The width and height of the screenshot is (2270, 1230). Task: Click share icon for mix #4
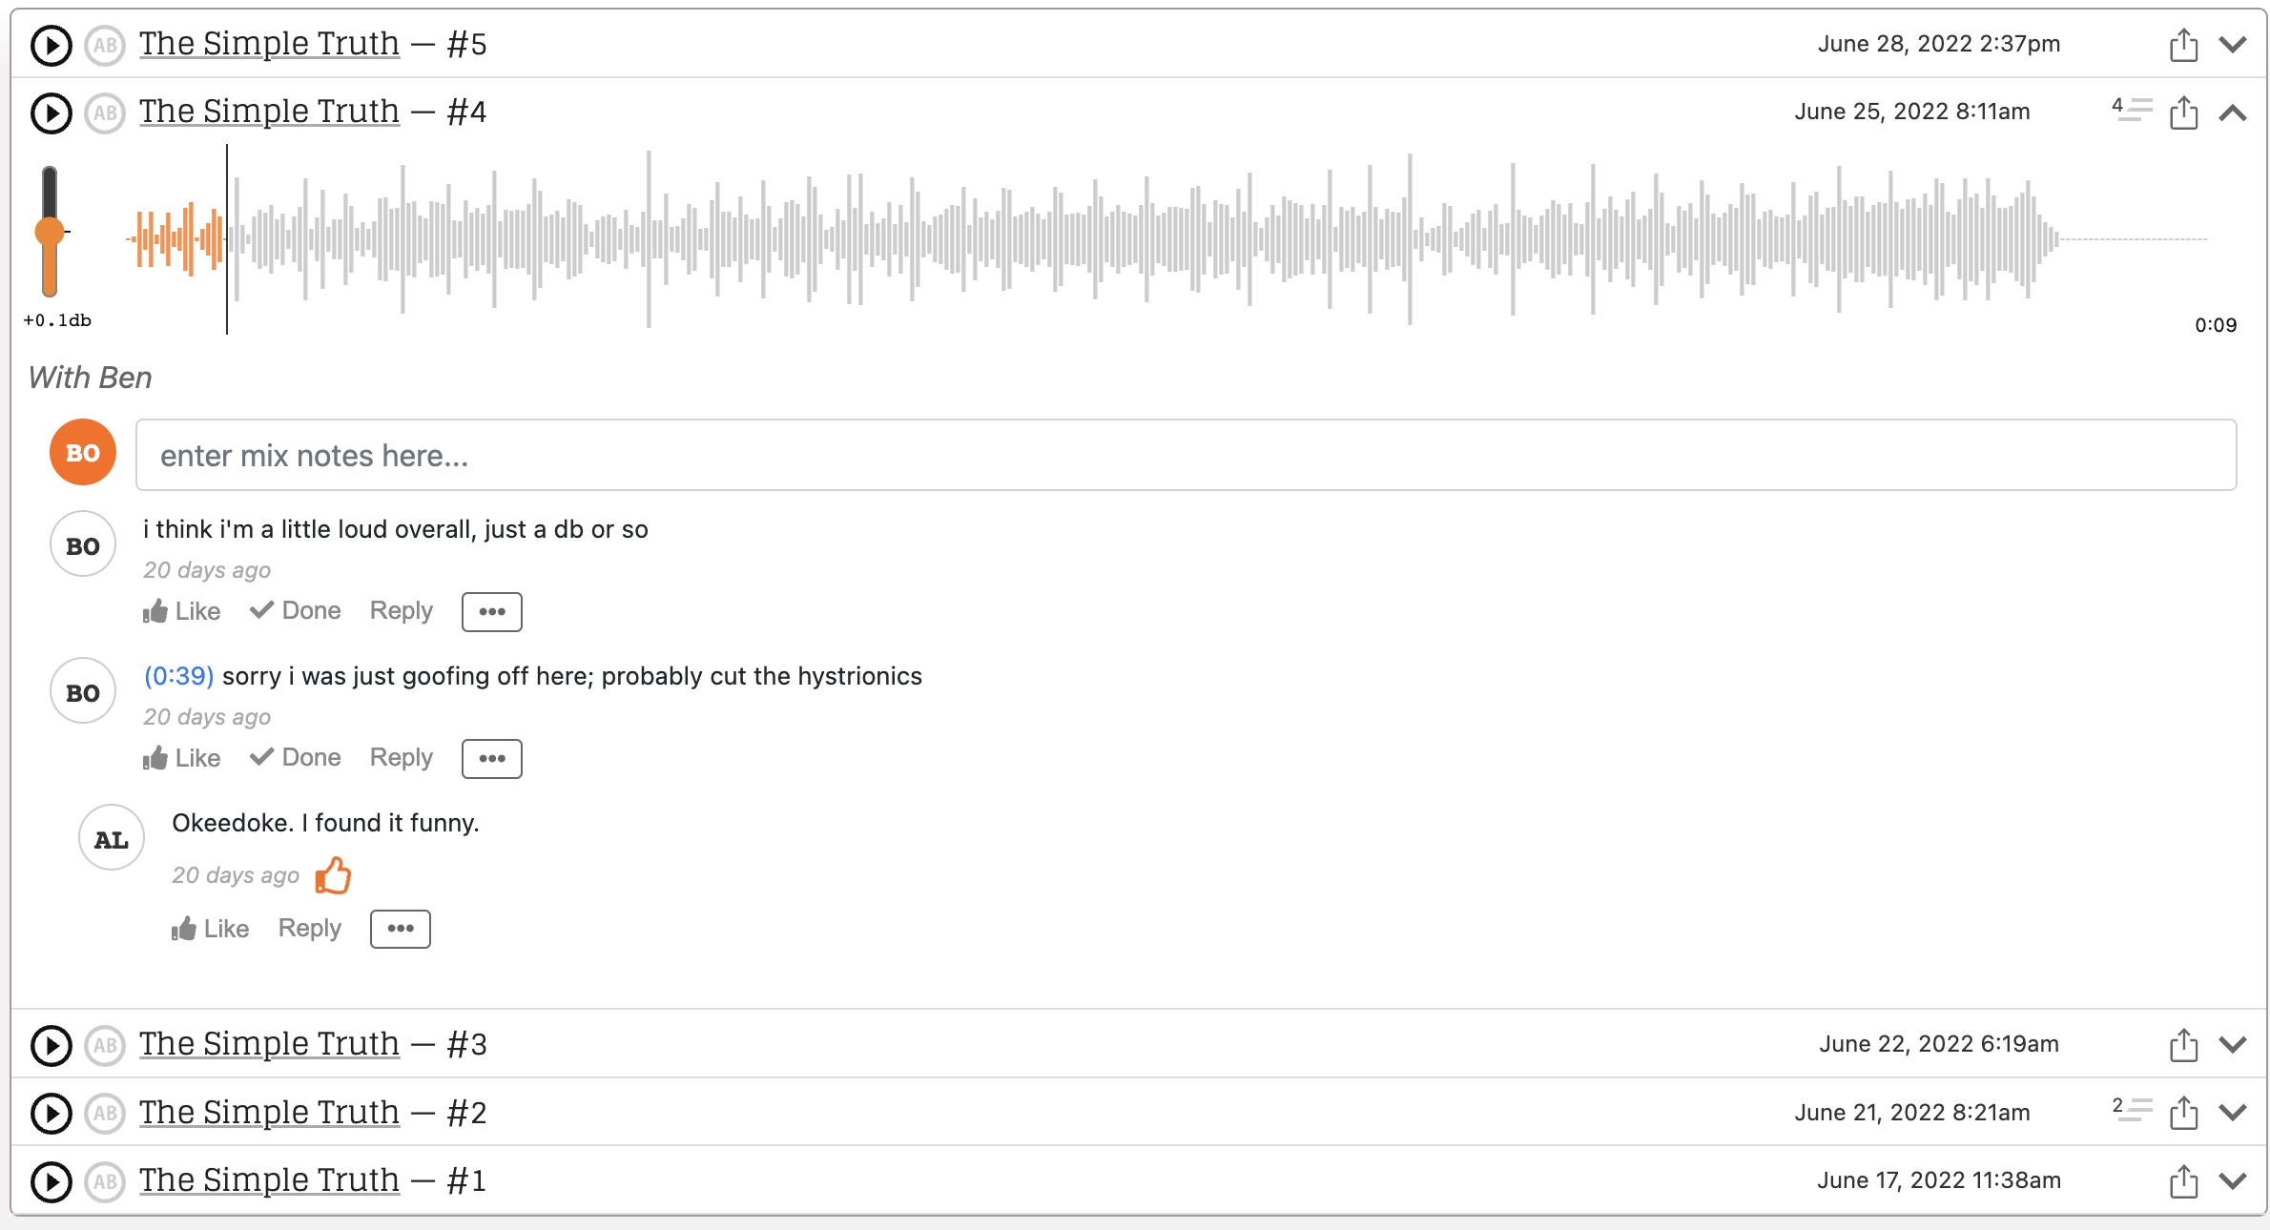pyautogui.click(x=2183, y=113)
